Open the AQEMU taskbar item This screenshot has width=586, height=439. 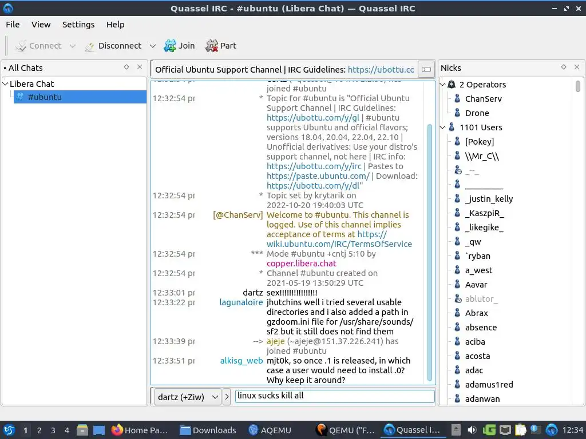(270, 430)
